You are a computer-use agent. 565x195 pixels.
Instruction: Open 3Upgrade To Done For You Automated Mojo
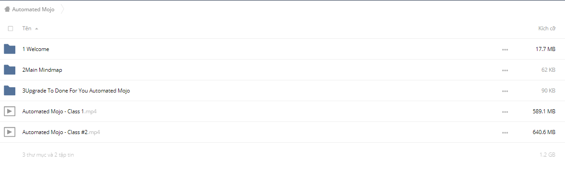pos(76,91)
